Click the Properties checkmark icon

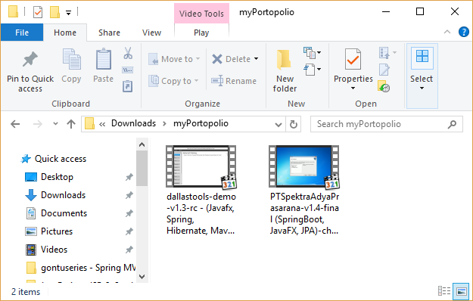pyautogui.click(x=353, y=60)
